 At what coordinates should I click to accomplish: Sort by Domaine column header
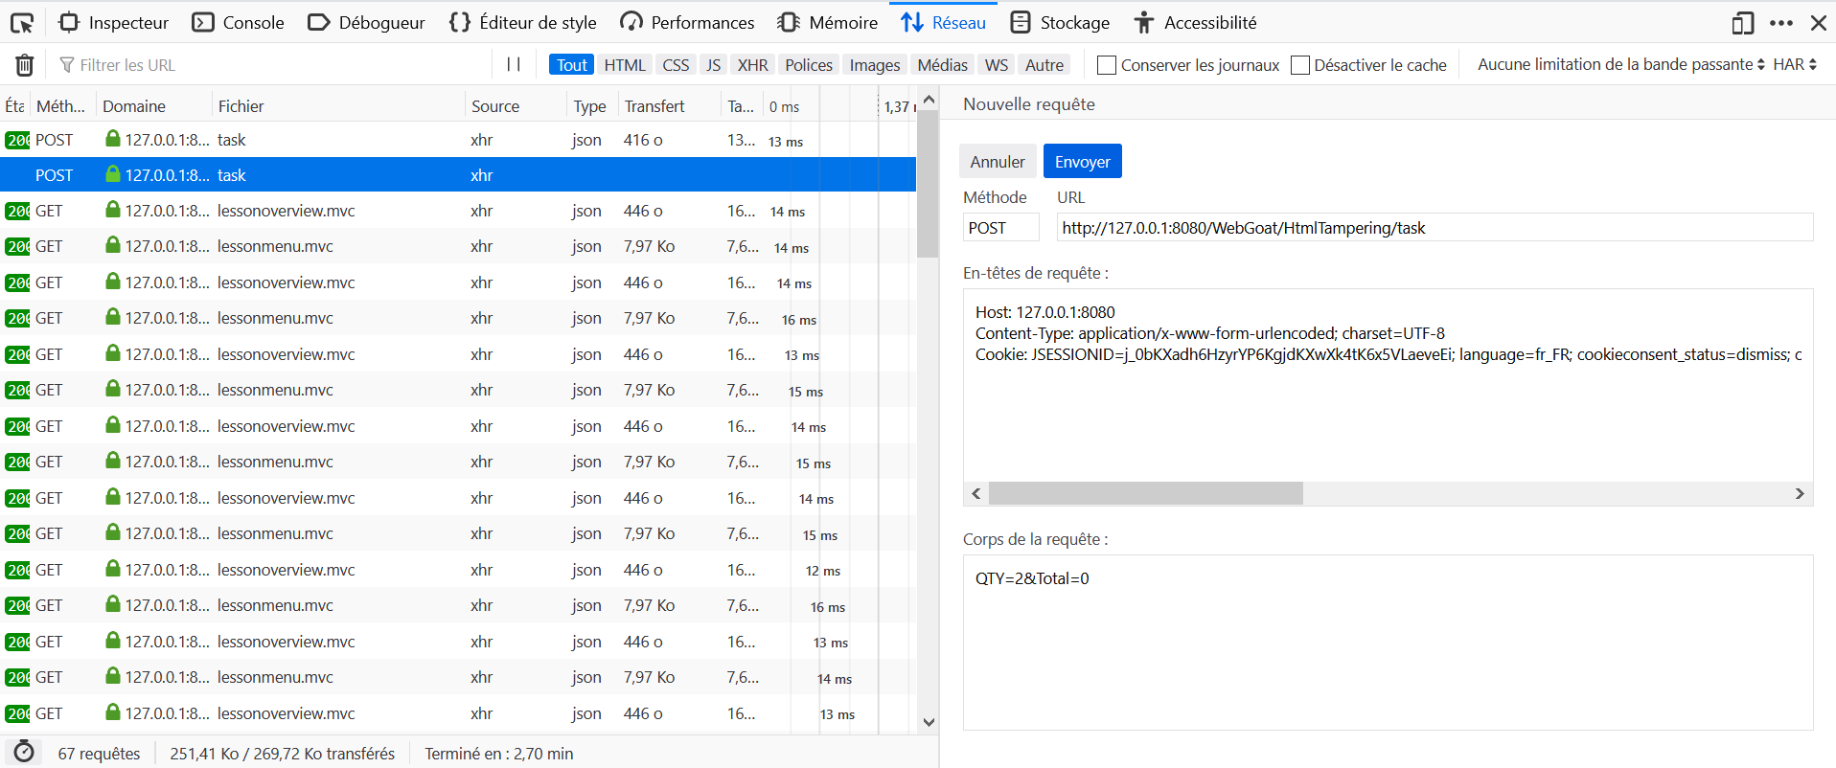pyautogui.click(x=154, y=106)
